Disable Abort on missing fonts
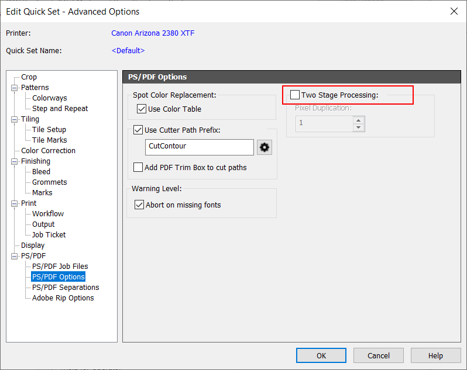Viewport: 467px width, 370px height. (139, 205)
